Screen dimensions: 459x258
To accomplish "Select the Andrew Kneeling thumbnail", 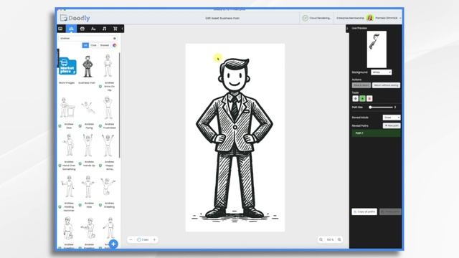I will pyautogui.click(x=108, y=186).
